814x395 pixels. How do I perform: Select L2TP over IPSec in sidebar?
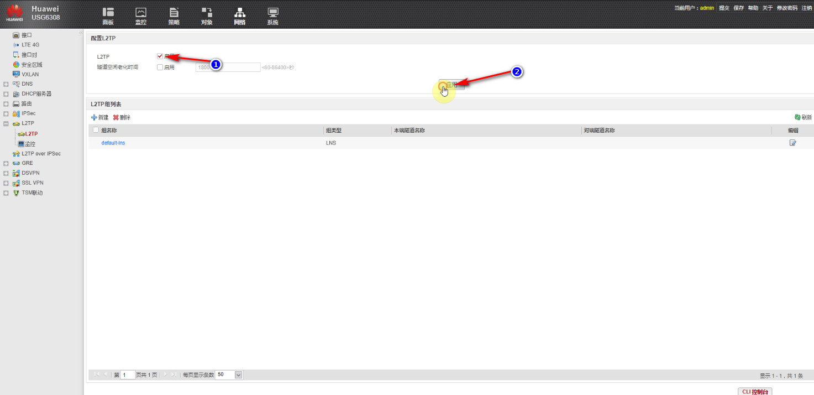pos(41,153)
